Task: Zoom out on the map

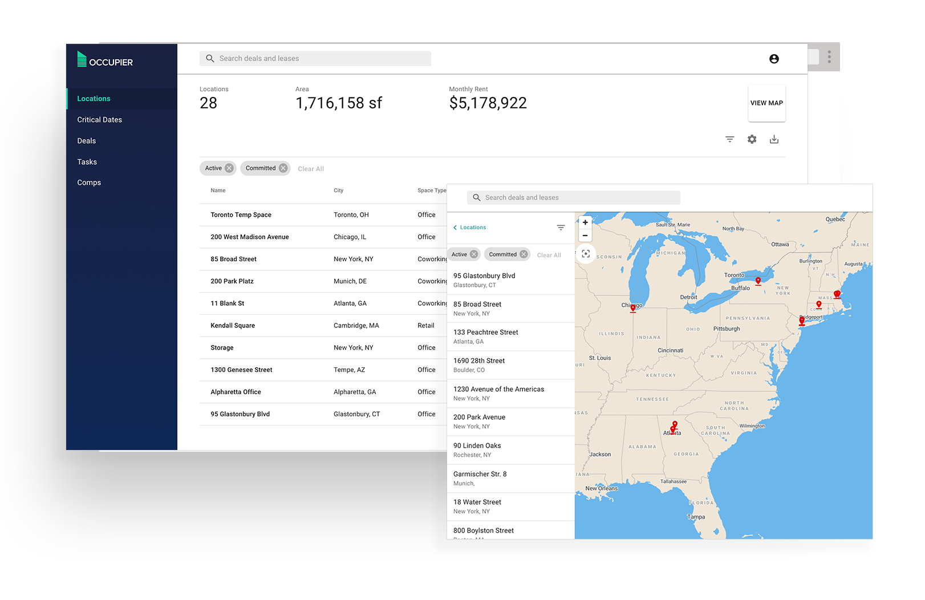Action: [585, 236]
